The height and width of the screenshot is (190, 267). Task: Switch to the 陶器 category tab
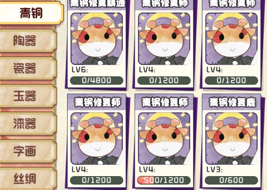[27, 41]
